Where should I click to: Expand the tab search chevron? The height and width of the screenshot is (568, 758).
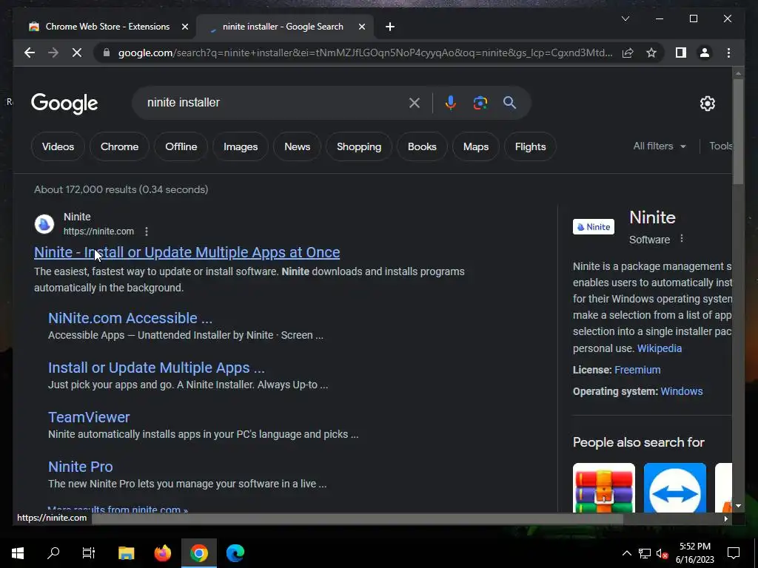[625, 18]
